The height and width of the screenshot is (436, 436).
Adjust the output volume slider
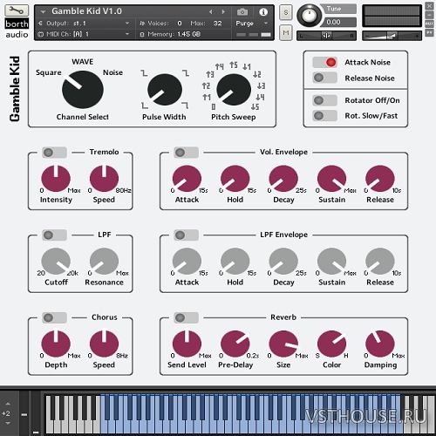392,36
